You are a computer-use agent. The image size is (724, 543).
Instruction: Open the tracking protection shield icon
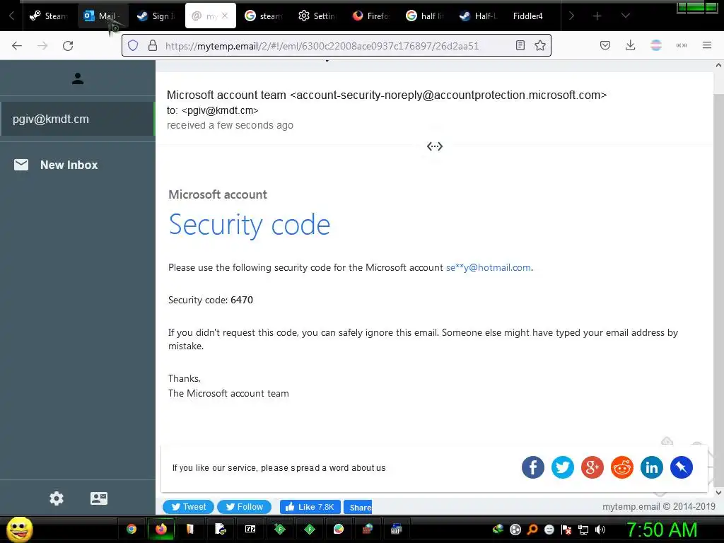133,46
